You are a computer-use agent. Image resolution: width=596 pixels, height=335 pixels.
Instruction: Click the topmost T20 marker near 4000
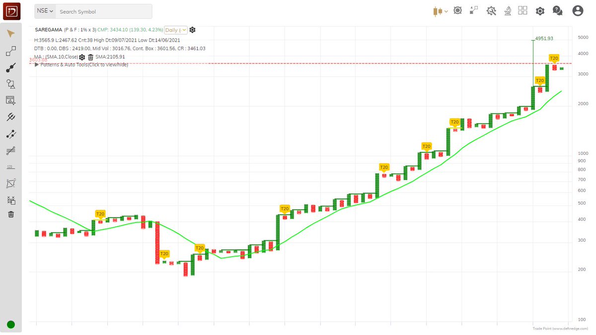click(x=554, y=59)
